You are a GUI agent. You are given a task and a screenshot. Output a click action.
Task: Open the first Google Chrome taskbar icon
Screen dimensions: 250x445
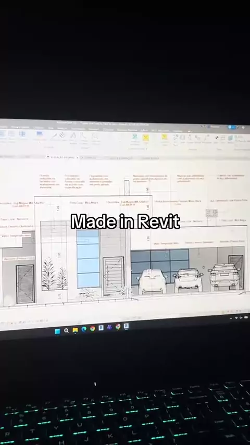click(x=92, y=329)
